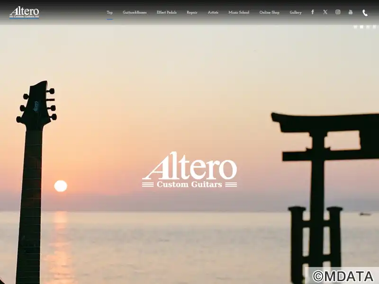Select the fourth slideshow indicator dot
Image resolution: width=379 pixels, height=284 pixels.
(x=374, y=27)
